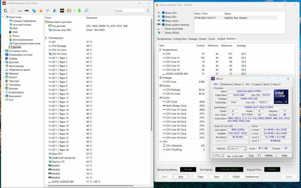Switch to Cooling Fans tab
Screen dimensions: 301x188
[x=180, y=39]
